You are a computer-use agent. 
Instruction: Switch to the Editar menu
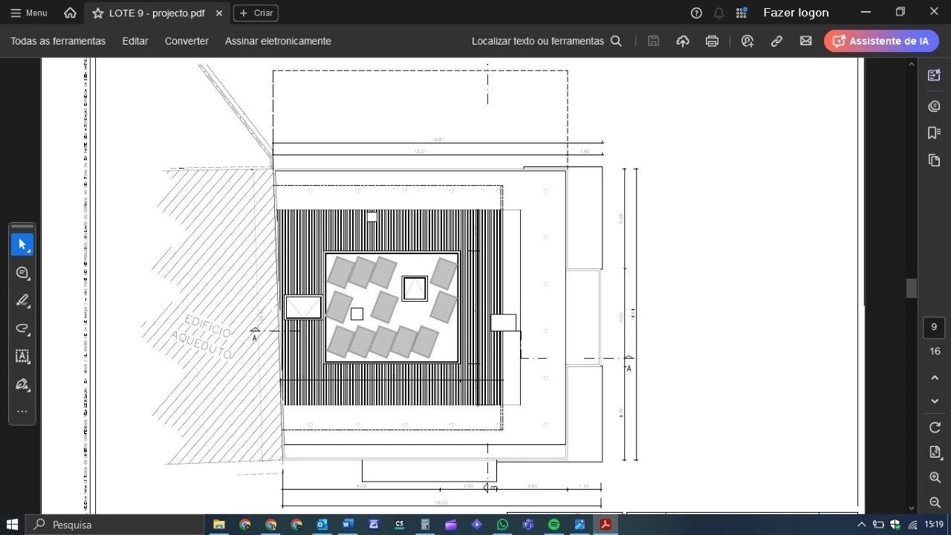pyautogui.click(x=134, y=41)
